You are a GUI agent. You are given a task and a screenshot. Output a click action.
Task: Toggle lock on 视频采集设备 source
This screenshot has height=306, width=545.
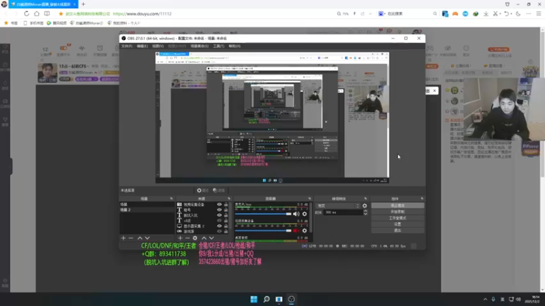(226, 205)
